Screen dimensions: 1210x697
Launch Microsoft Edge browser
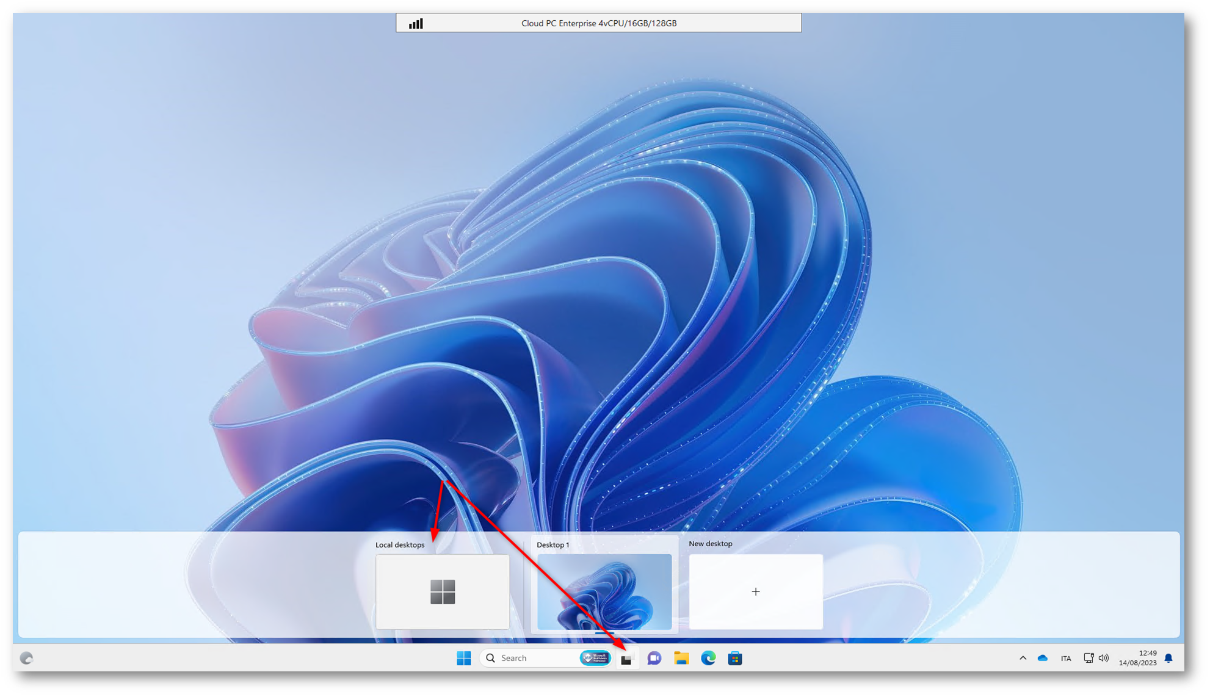708,658
